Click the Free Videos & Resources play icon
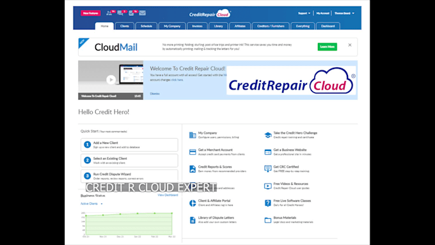 (x=267, y=186)
